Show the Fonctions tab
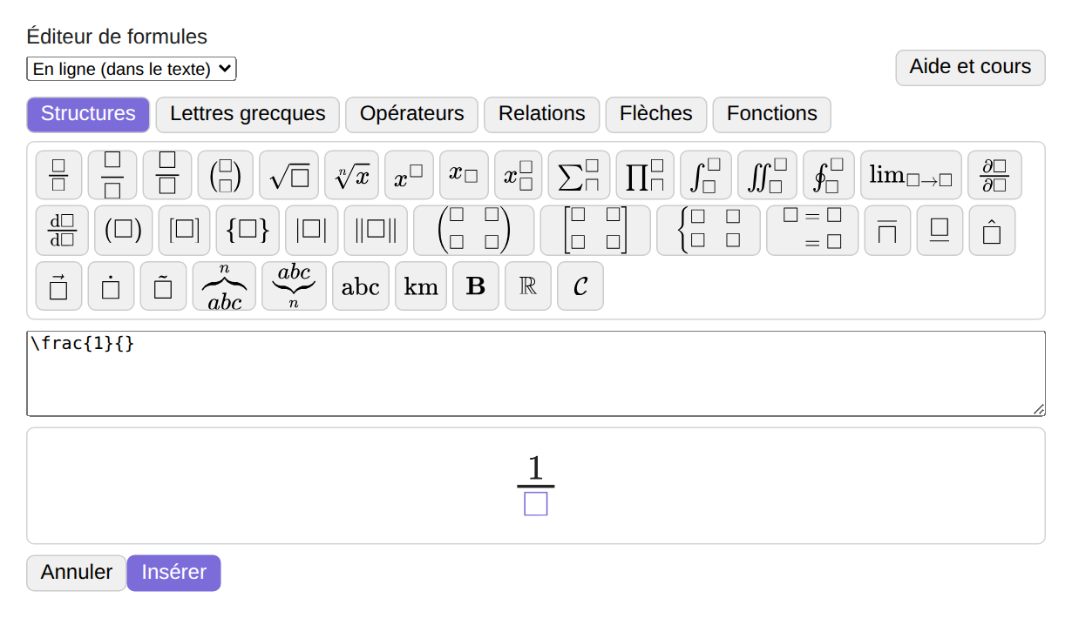The image size is (1072, 618). point(772,114)
